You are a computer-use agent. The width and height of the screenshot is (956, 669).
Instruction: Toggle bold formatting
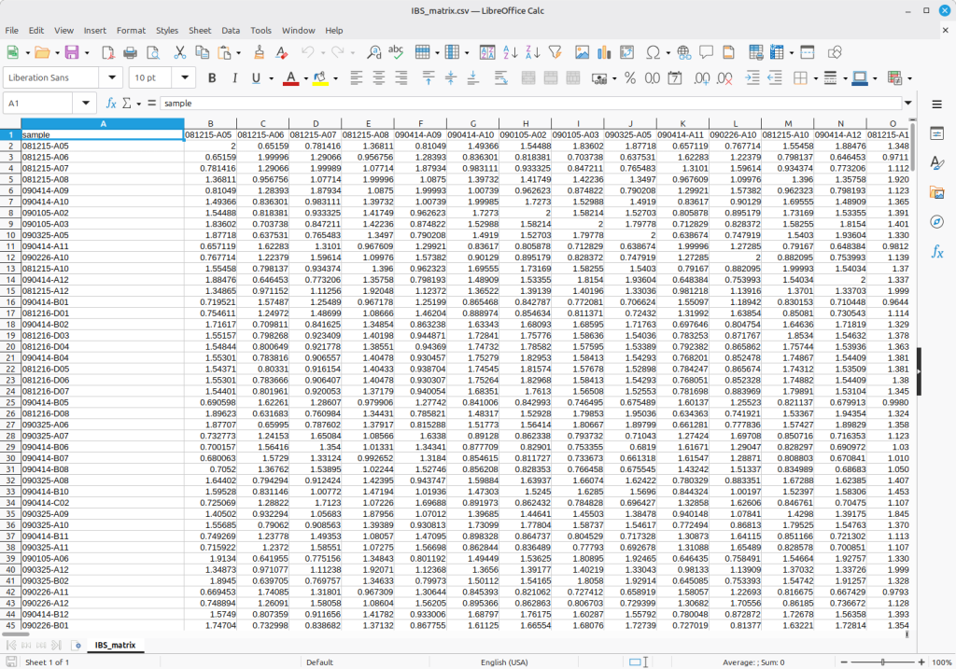[212, 78]
